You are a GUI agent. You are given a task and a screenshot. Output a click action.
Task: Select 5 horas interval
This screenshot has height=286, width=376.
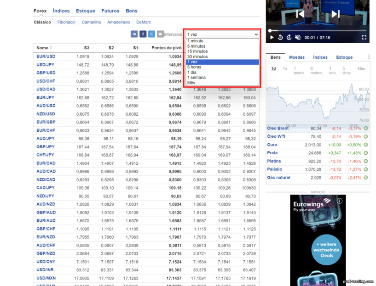click(x=223, y=67)
